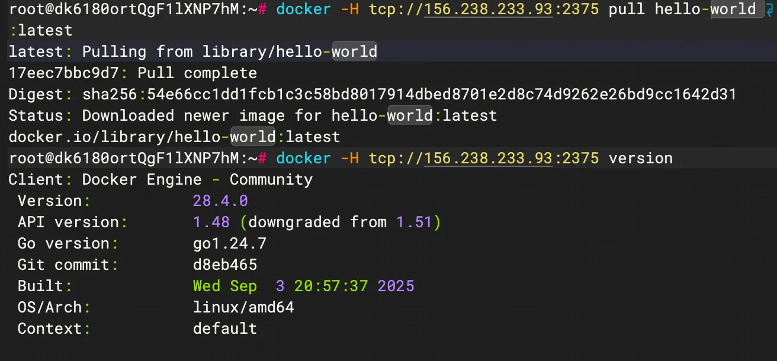Click the Docker Engine - Community text
This screenshot has width=777, height=361.
click(x=197, y=180)
